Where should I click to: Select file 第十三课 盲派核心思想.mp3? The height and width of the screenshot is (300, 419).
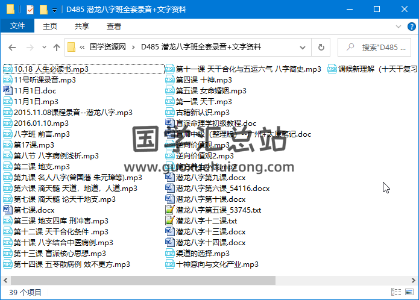point(55,253)
